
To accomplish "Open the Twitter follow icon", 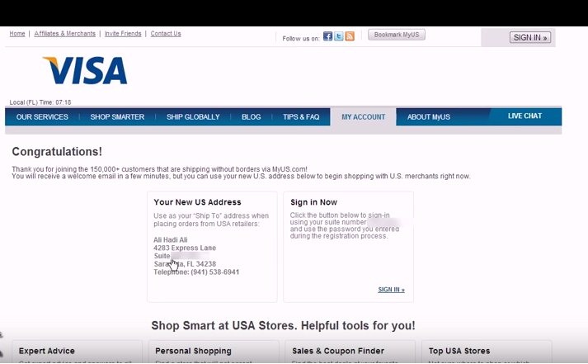I will [x=339, y=36].
